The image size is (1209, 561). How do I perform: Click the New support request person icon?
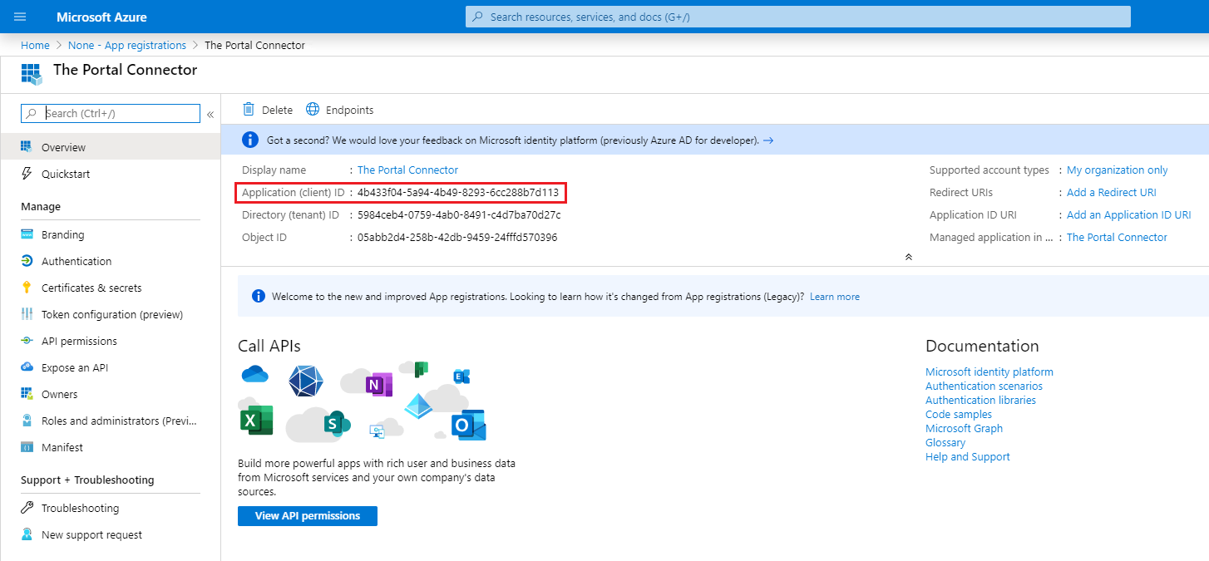point(27,534)
